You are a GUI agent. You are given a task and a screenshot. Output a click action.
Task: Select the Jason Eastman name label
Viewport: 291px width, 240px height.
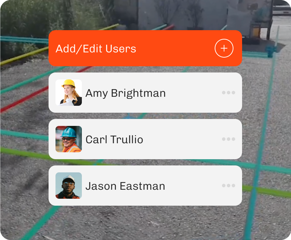point(125,186)
